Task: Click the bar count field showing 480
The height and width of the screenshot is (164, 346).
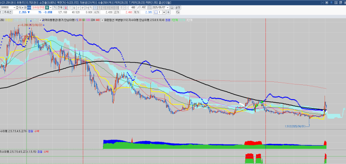Action: (x=132, y=8)
